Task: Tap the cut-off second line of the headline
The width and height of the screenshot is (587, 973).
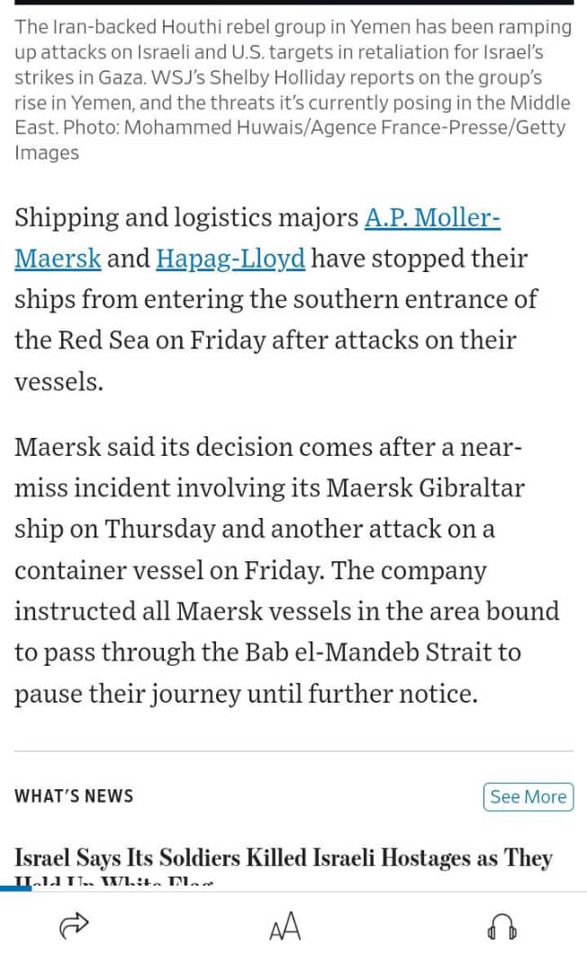Action: pos(114,881)
